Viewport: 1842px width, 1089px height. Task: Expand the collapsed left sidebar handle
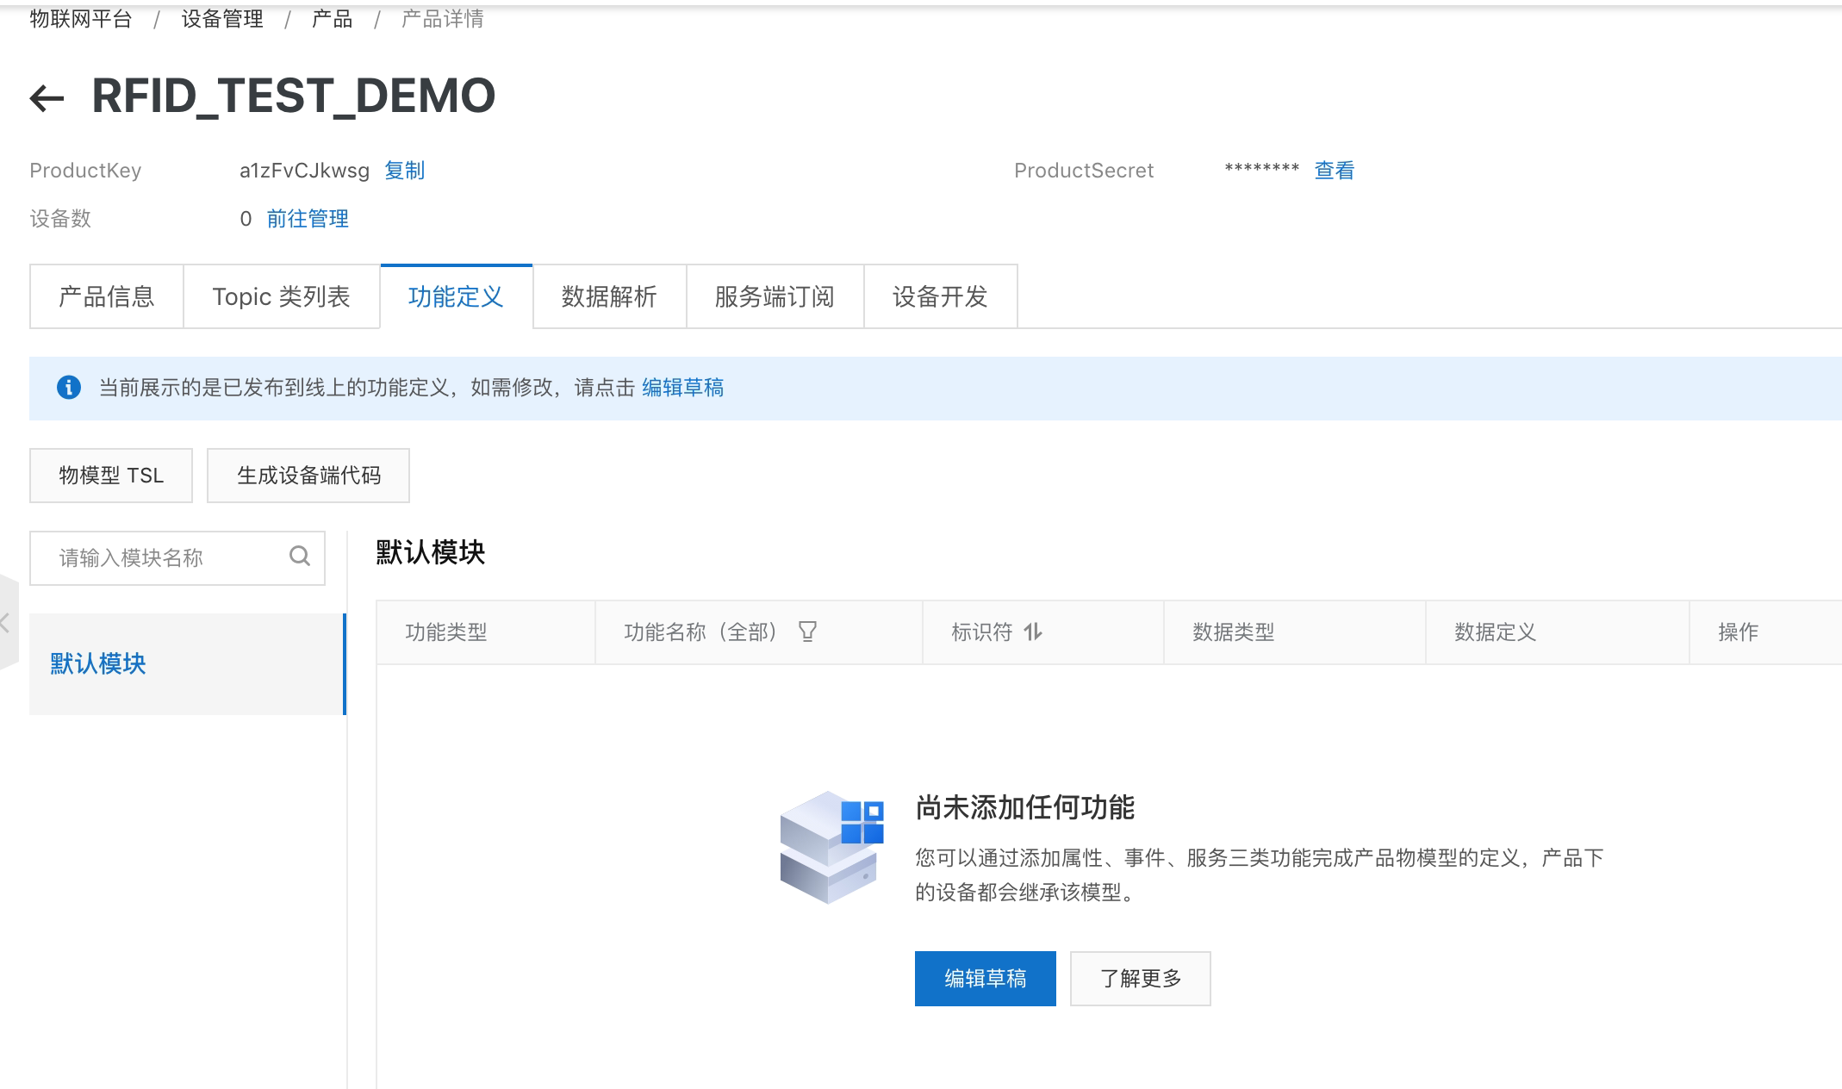click(7, 623)
